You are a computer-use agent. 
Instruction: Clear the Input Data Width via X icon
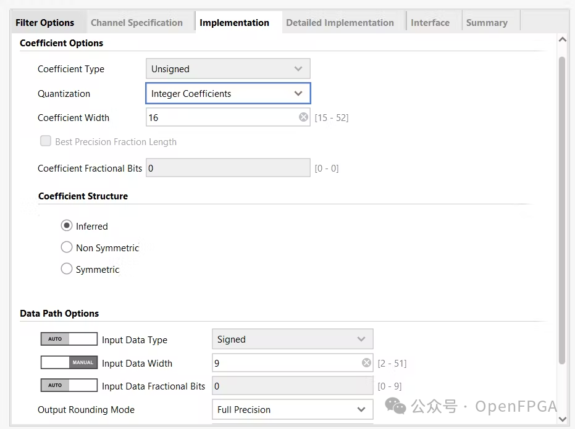click(366, 363)
